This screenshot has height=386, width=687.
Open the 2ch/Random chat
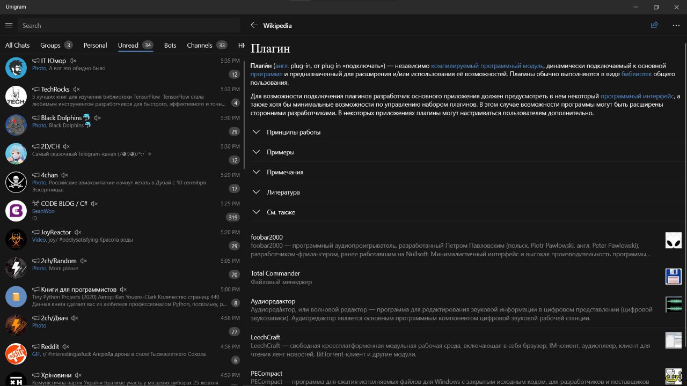pyautogui.click(x=122, y=268)
